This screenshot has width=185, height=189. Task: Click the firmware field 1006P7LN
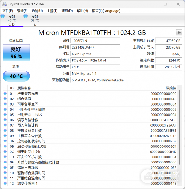tap(95, 41)
